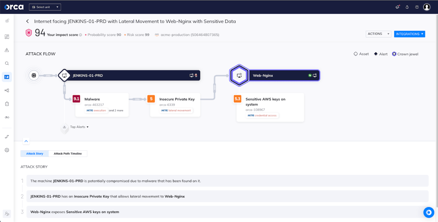Click the 5 score badge on Insecure Private Key
438x222 pixels.
[x=151, y=99]
